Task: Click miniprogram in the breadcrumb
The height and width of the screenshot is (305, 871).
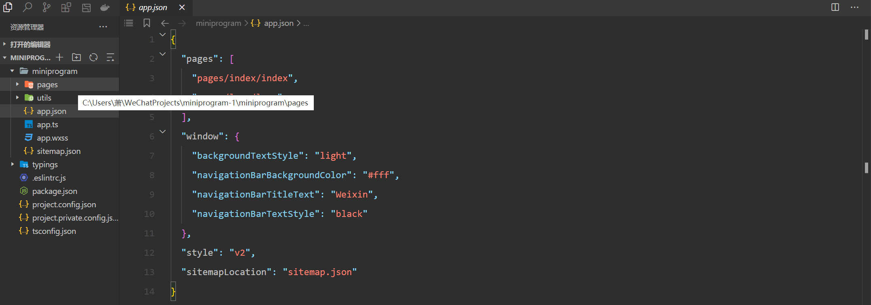Action: point(218,23)
